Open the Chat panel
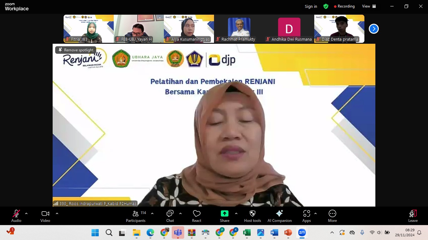This screenshot has height=240, width=428. point(170,216)
